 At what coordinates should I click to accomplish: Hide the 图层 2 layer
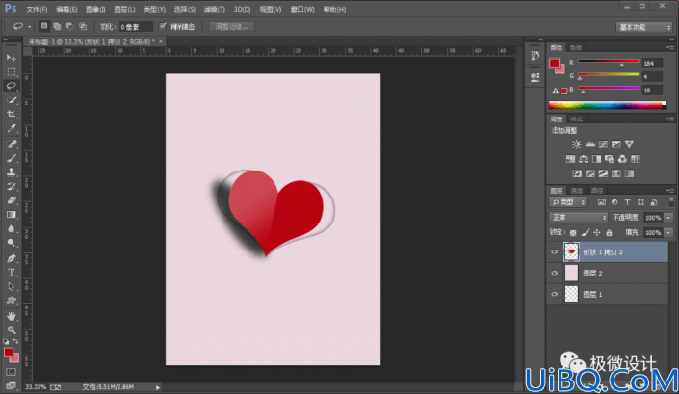click(x=555, y=273)
